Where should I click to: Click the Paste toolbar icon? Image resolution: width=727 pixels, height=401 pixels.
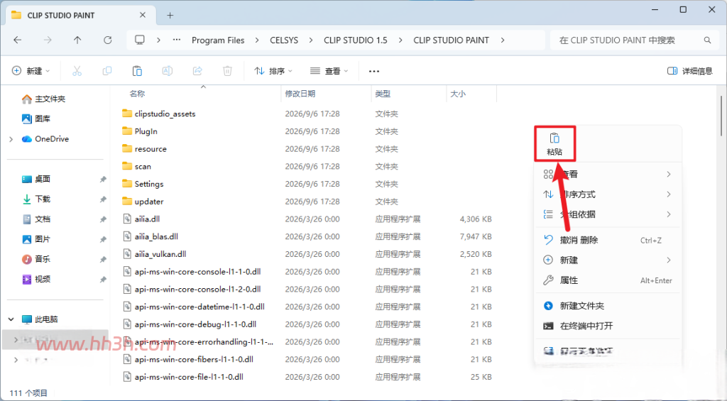click(x=137, y=71)
